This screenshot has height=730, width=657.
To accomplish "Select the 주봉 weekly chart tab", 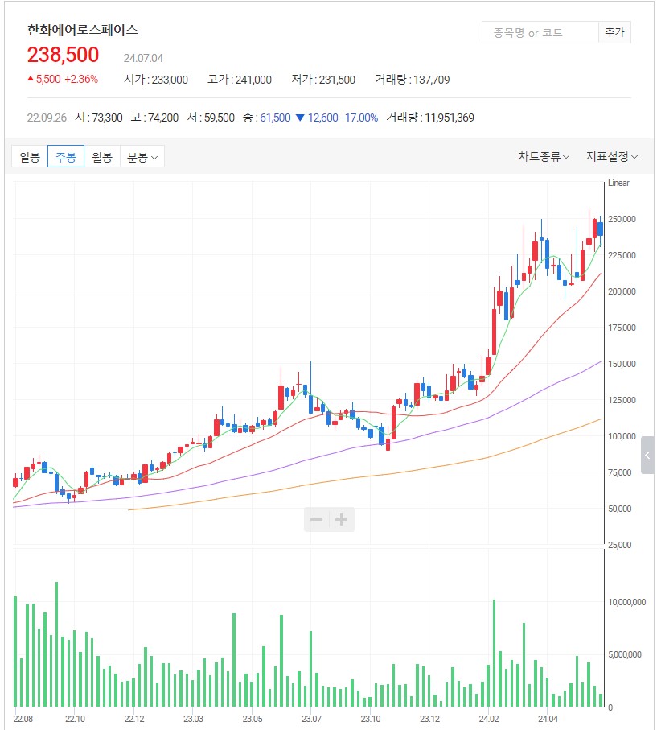I will pos(66,157).
